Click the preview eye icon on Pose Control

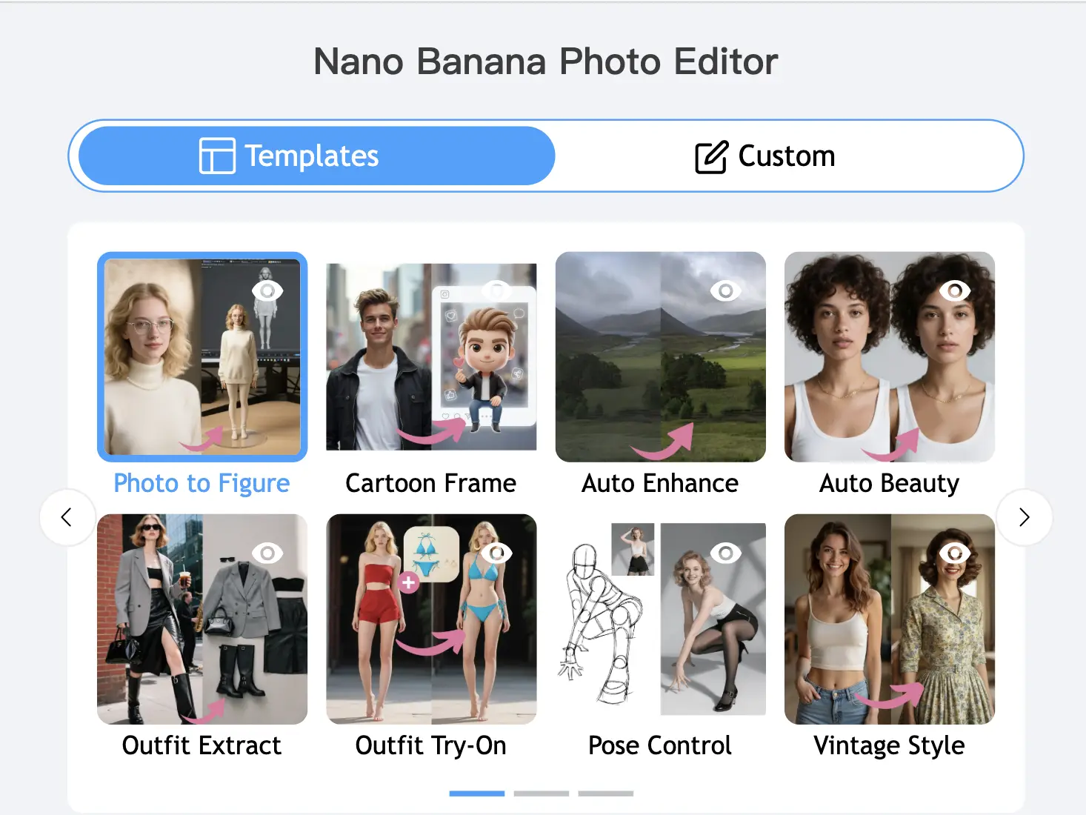pos(727,552)
